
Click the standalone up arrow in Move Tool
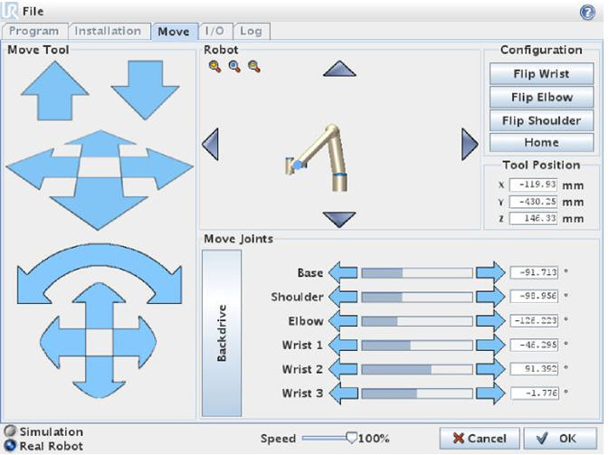[x=55, y=90]
